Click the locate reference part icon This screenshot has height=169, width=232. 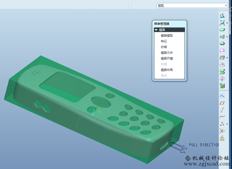tap(222, 16)
